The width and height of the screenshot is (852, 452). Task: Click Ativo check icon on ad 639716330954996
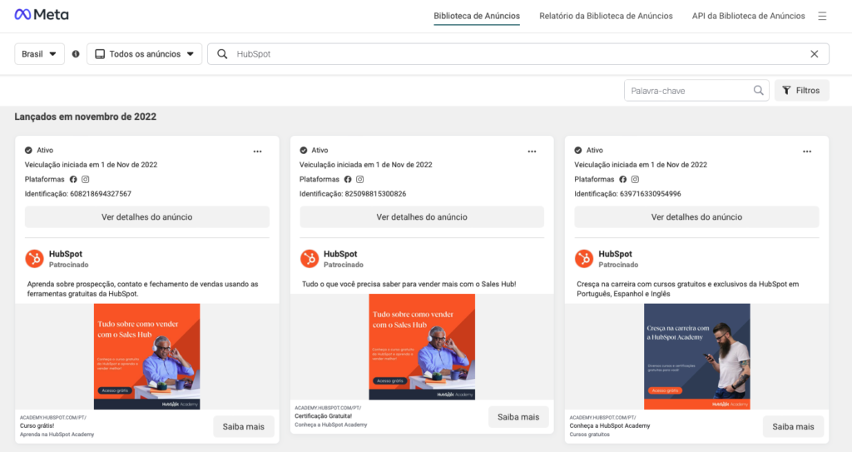click(578, 150)
